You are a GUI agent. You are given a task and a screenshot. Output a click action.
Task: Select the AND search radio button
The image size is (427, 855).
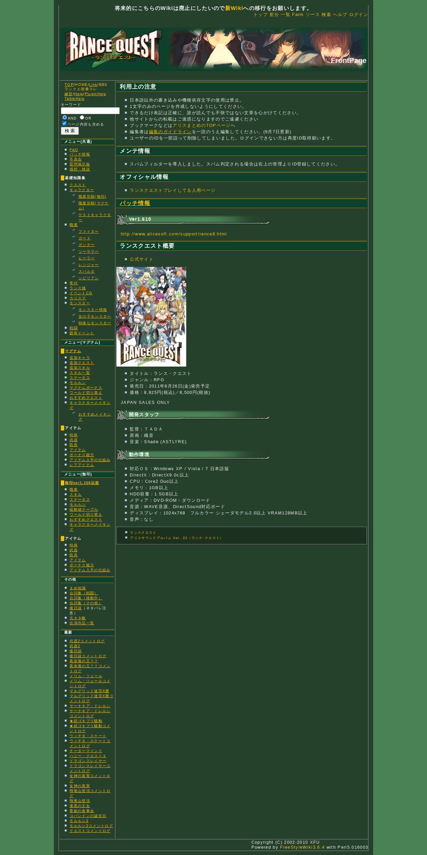pos(65,118)
